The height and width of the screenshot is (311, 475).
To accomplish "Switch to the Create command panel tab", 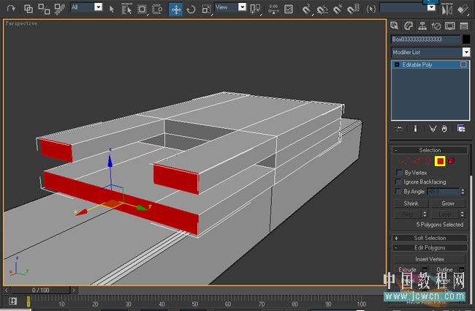I will (395, 26).
